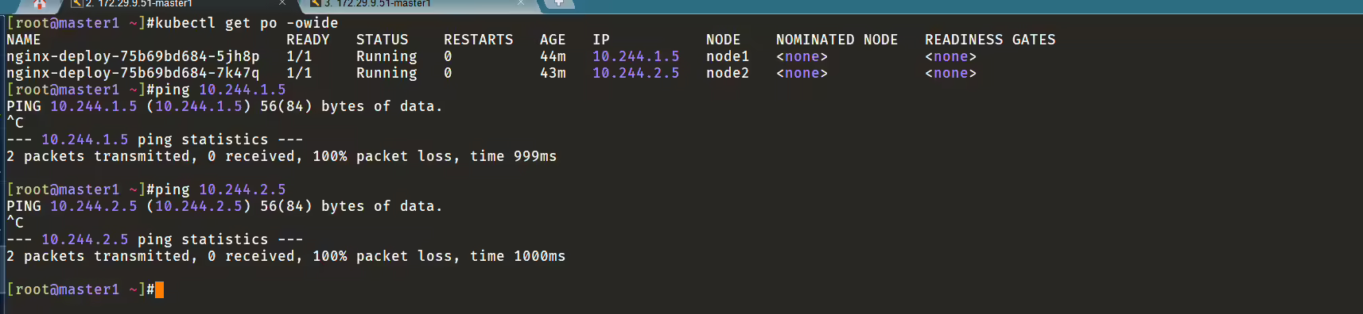This screenshot has height=314, width=1363.
Task: Click the wrench icon on session tab 3
Action: [316, 4]
